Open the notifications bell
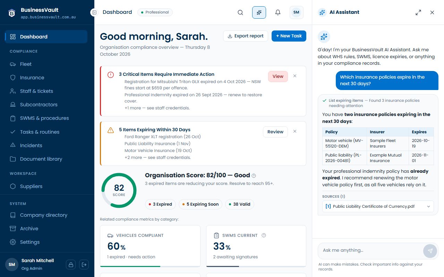 [x=278, y=12]
